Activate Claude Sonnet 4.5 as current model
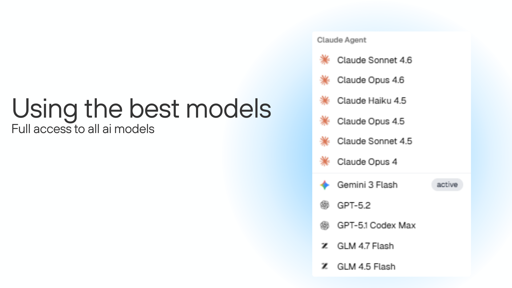The height and width of the screenshot is (288, 512). click(375, 141)
